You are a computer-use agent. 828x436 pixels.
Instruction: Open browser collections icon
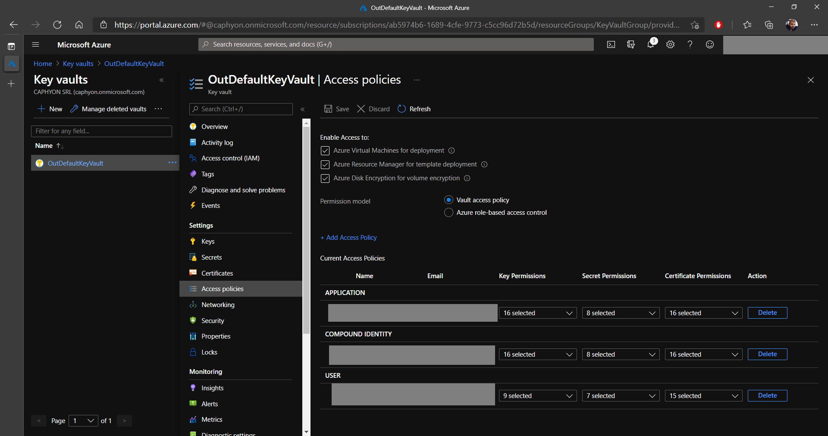769,25
